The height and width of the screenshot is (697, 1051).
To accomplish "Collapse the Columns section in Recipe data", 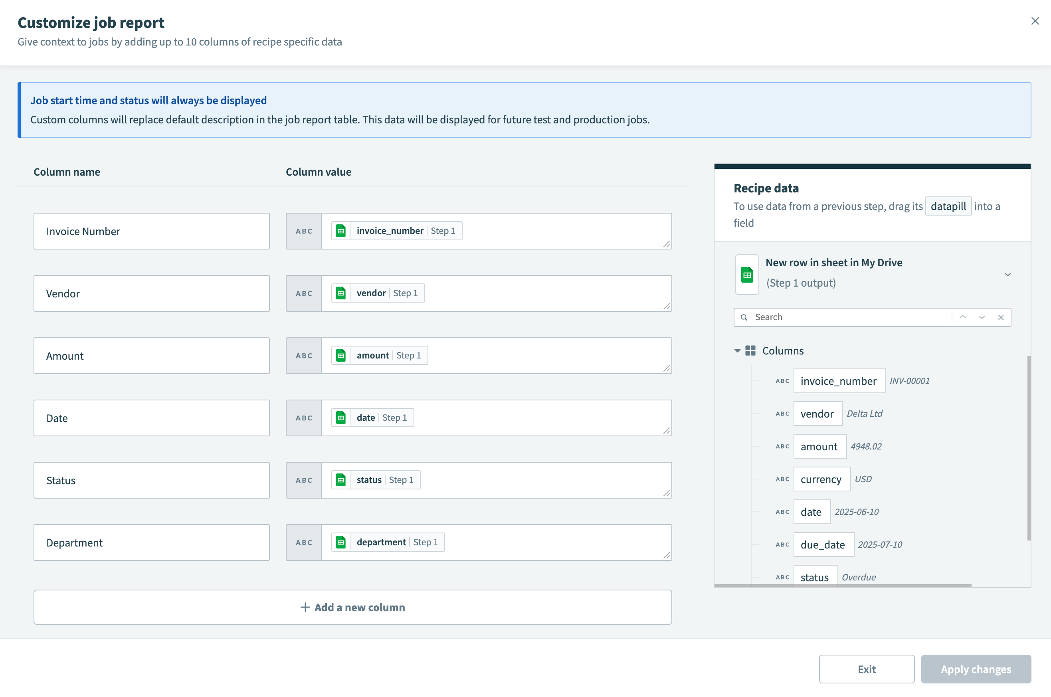I will [737, 350].
